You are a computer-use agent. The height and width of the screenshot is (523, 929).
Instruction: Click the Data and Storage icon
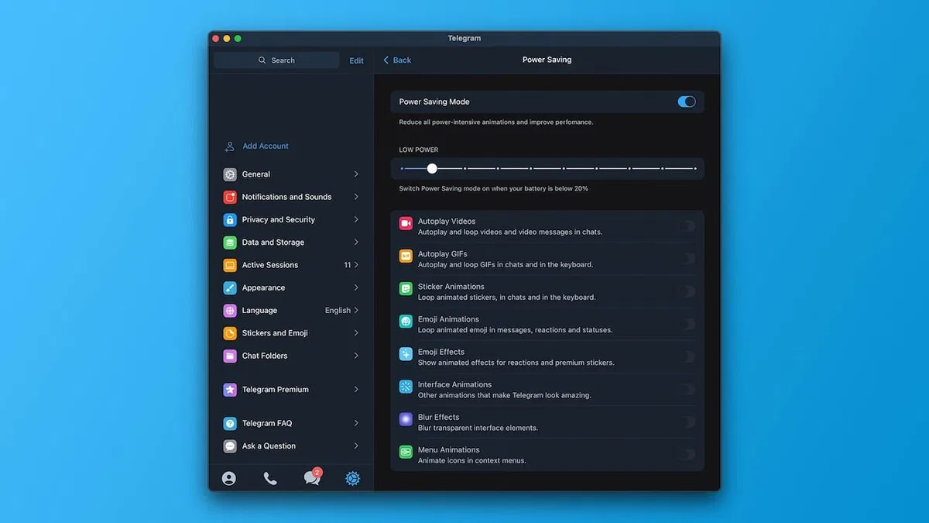pos(230,243)
